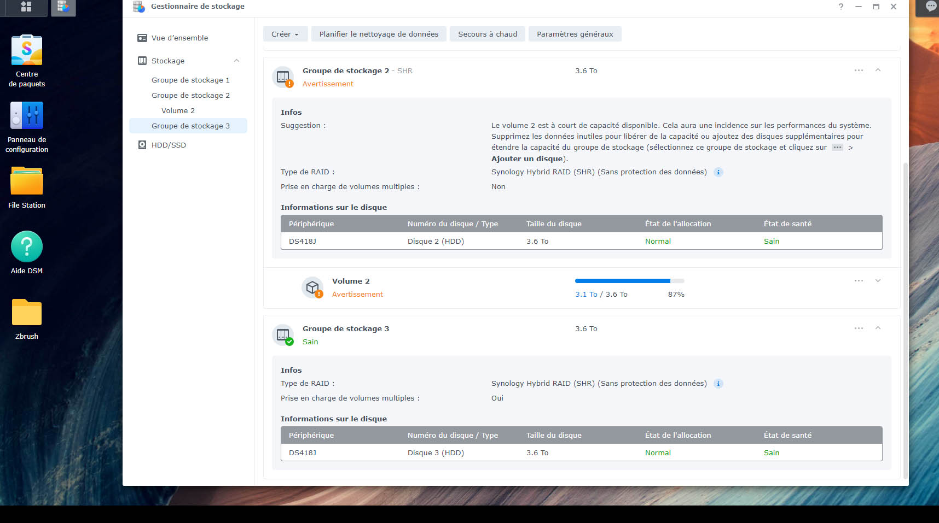The image size is (939, 523).
Task: Click Planifier le nettoyage de données
Action: pos(379,34)
